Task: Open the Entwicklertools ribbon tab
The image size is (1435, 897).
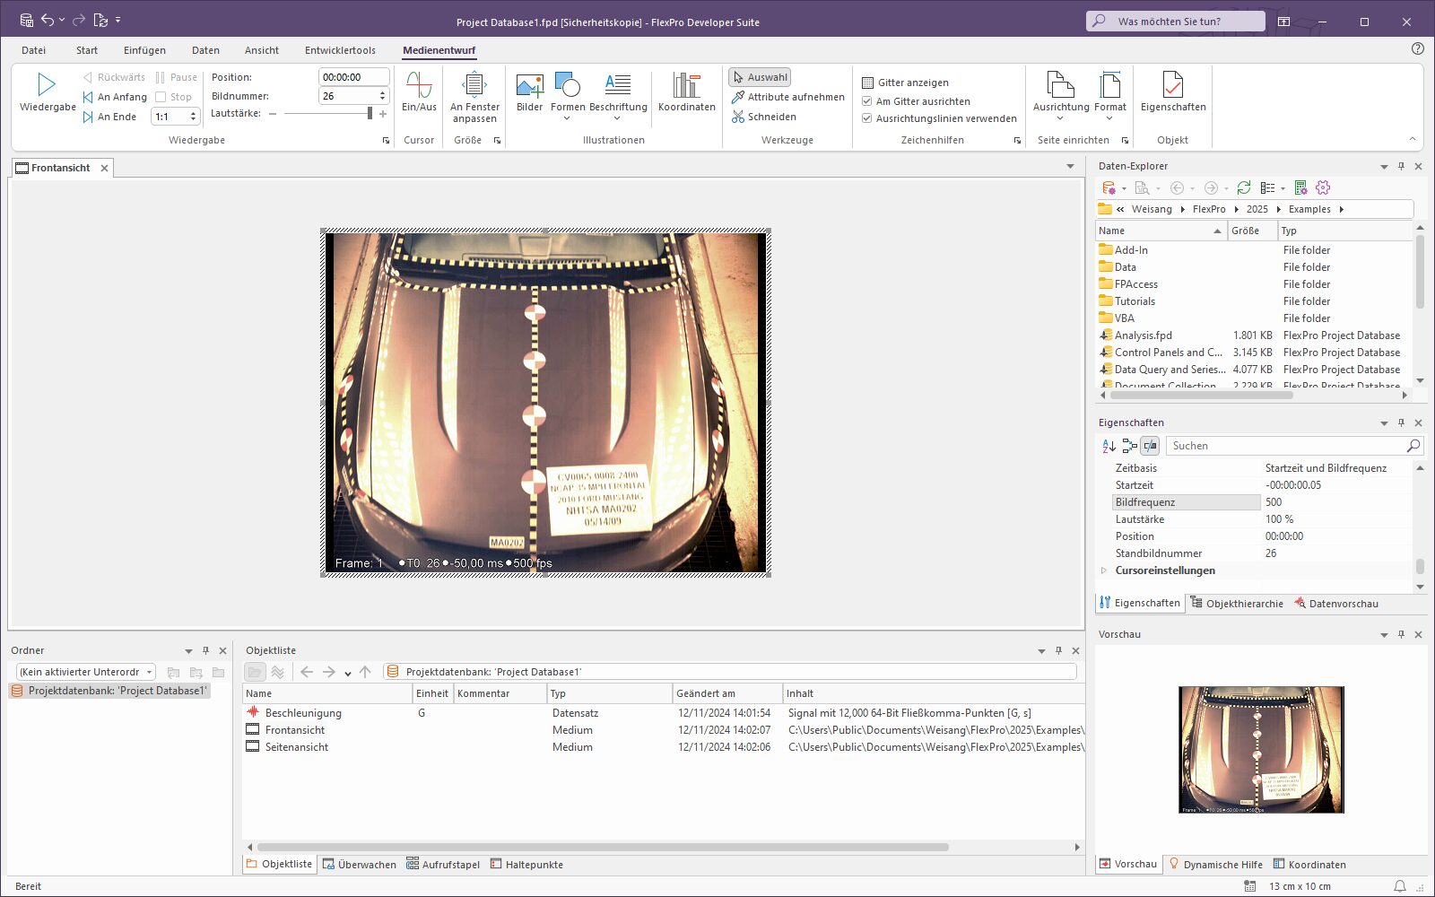Action: point(340,50)
